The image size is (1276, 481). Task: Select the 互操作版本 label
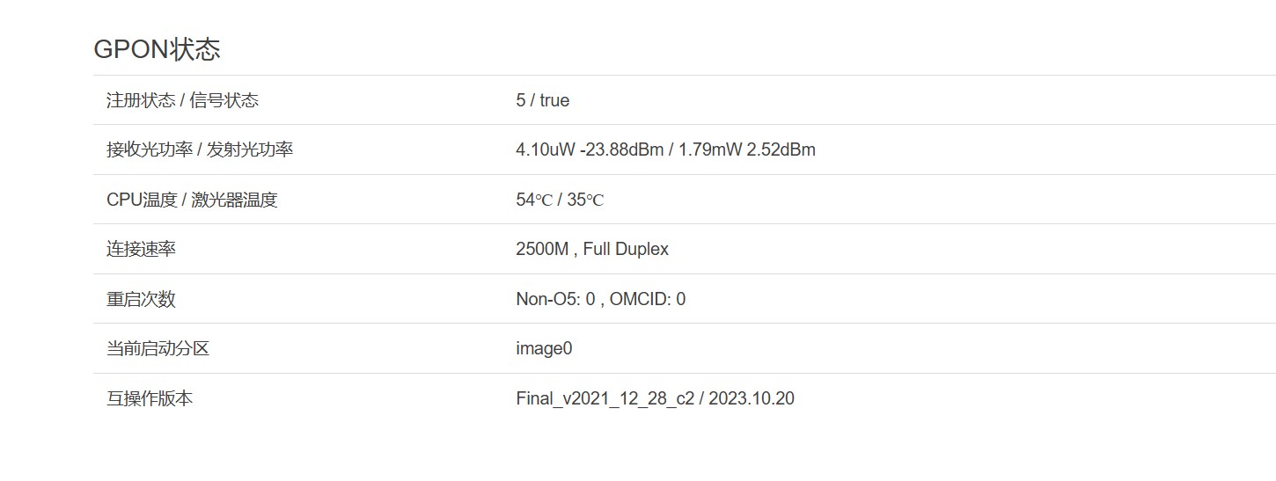[150, 398]
